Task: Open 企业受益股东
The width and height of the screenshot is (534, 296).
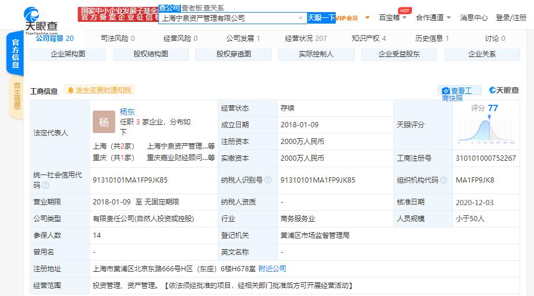Action: click(x=399, y=54)
